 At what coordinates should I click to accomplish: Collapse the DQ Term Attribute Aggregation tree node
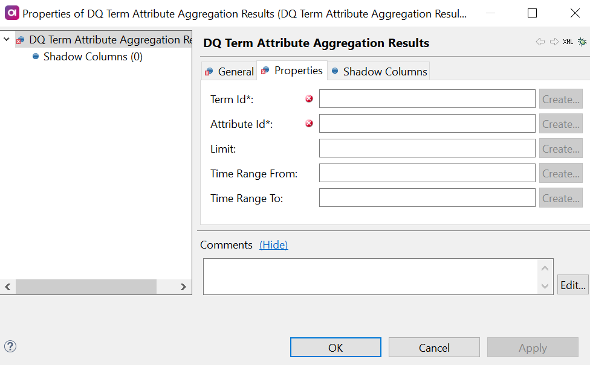7,40
